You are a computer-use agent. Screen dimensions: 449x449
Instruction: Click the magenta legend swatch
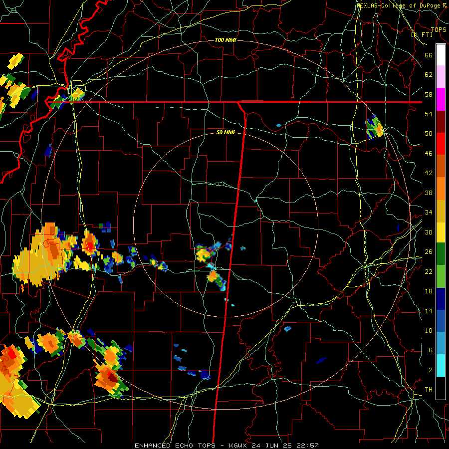(441, 99)
